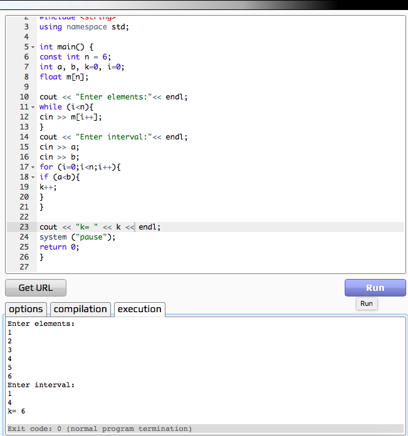Collapse the main function fold arrow
This screenshot has height=436, width=408.
[x=33, y=48]
